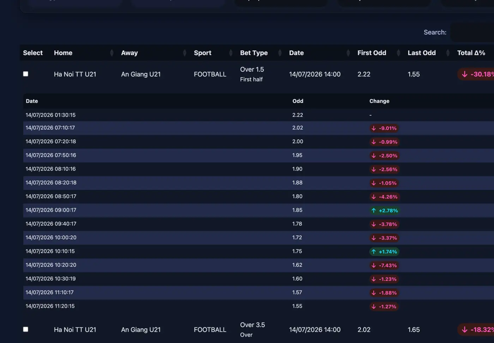Click the -2.56% change badge

click(x=384, y=169)
